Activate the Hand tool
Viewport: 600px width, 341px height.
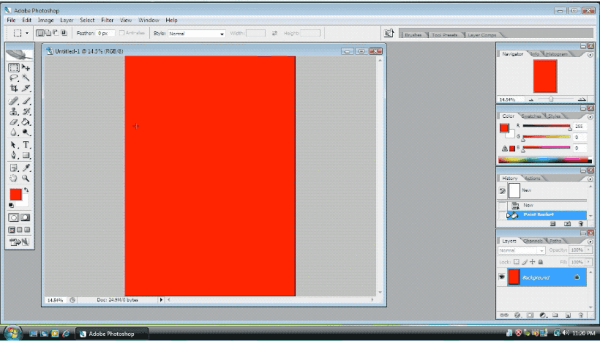tap(14, 178)
